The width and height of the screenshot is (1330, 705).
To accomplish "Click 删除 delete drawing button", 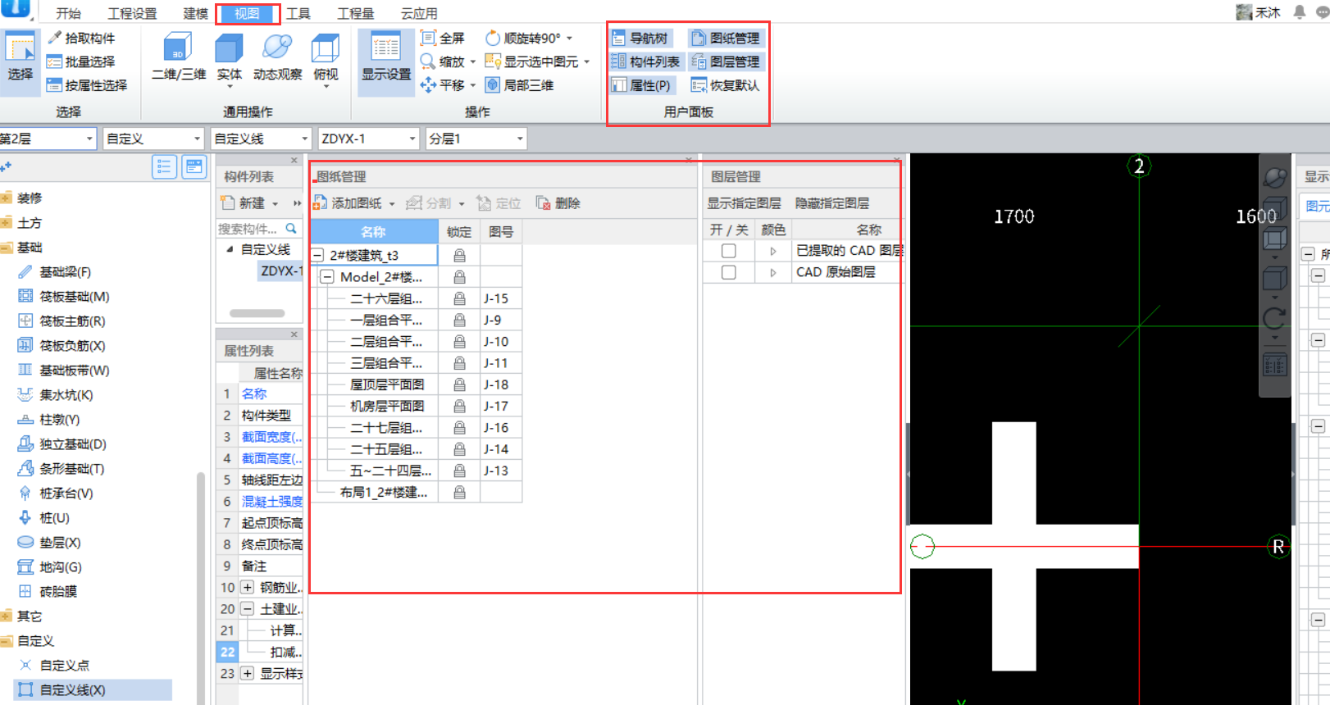I will click(x=558, y=203).
